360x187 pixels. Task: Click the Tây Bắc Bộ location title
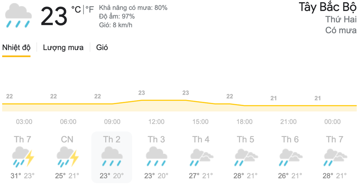(x=328, y=7)
